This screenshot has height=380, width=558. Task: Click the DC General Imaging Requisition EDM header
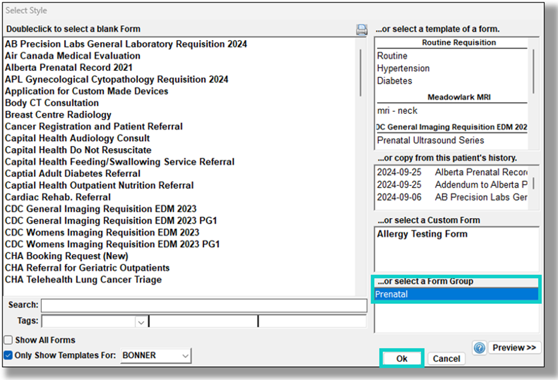coord(452,127)
